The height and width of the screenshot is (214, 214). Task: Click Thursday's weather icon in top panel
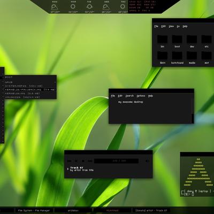tap(123, 7)
